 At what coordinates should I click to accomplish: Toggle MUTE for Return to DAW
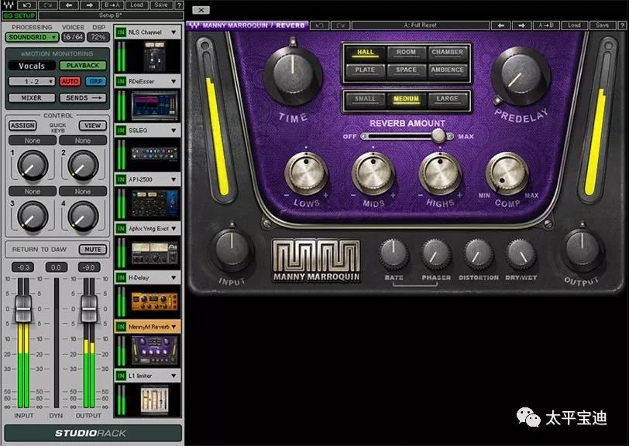tap(93, 250)
